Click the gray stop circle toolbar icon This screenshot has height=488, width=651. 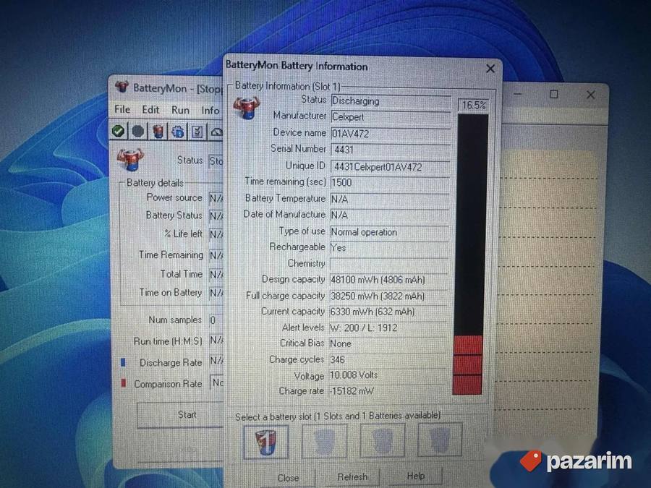(138, 132)
